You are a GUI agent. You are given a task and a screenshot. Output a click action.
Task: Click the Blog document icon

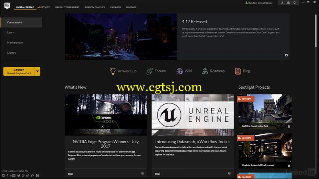point(238,71)
